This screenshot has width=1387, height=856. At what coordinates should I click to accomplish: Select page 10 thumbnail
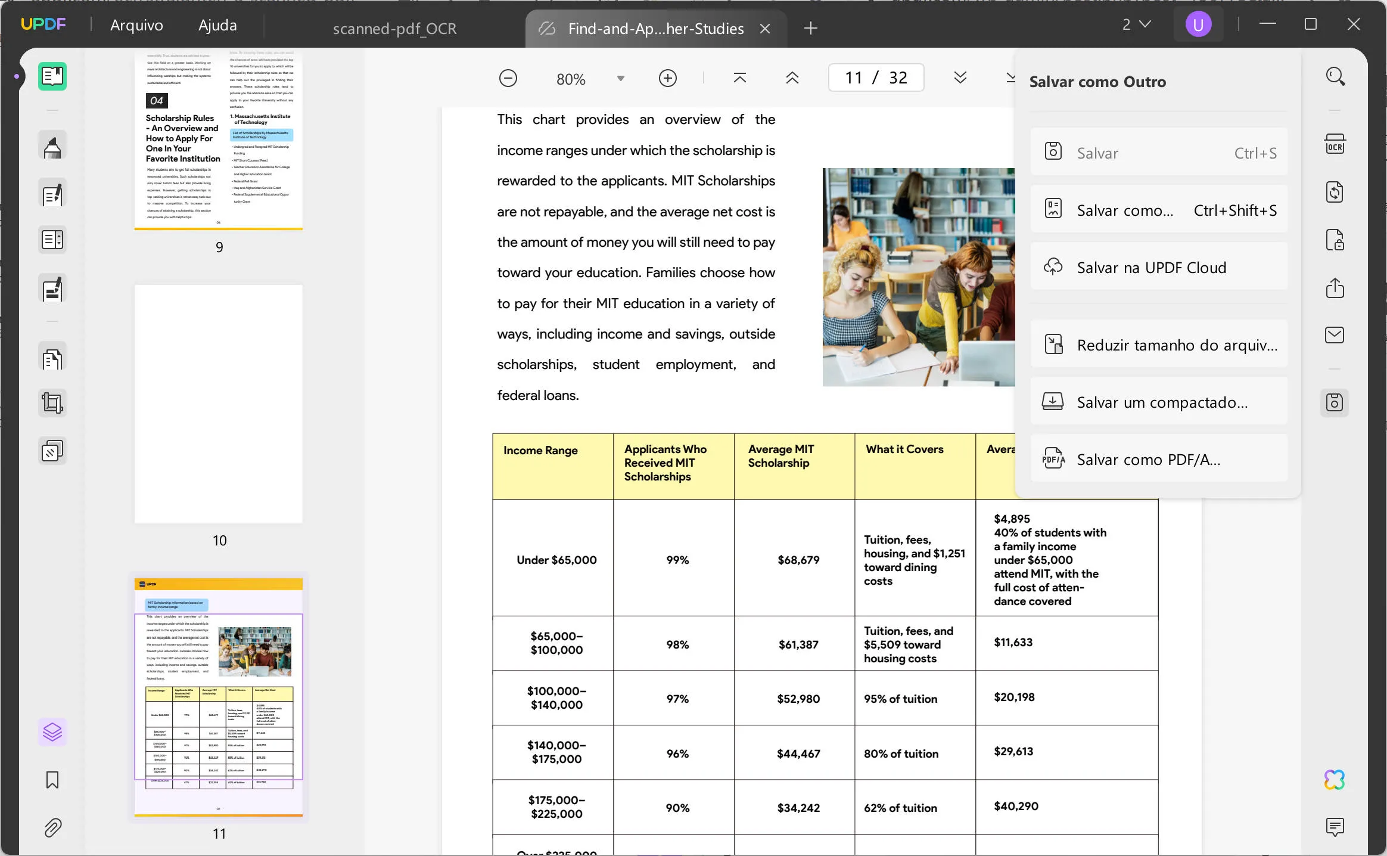[x=219, y=403]
